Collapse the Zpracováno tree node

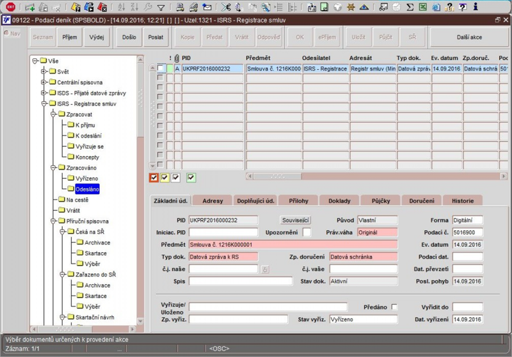tap(53, 168)
